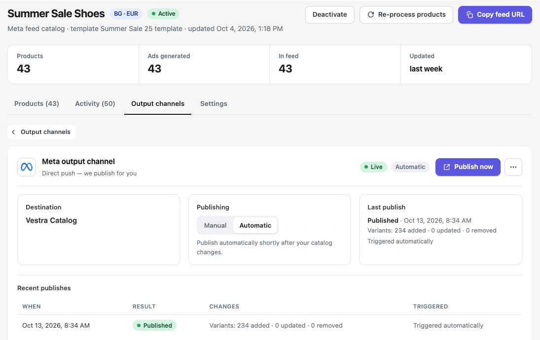This screenshot has height=340, width=540.
Task: Click the Changes cell in the publishes table
Action: point(276,326)
